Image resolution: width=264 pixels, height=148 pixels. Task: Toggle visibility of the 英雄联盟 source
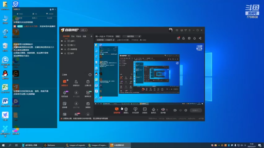[62, 49]
